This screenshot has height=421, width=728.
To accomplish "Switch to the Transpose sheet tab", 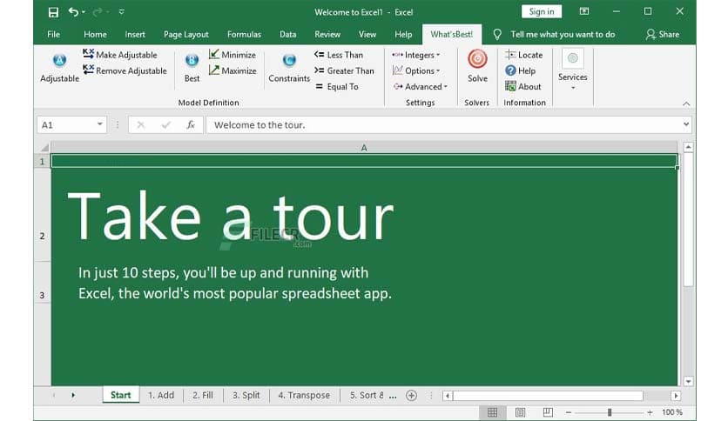I will tap(304, 395).
